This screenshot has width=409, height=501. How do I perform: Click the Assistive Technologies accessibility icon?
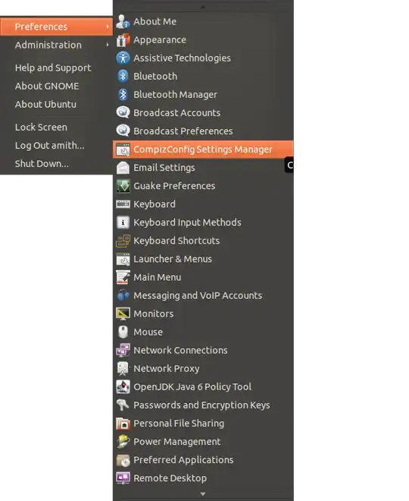[x=123, y=58]
